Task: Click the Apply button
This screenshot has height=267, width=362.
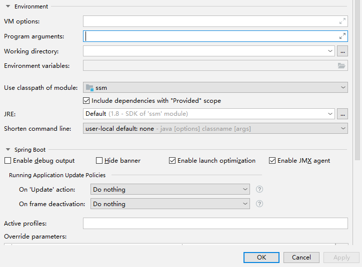Action: [x=341, y=258]
